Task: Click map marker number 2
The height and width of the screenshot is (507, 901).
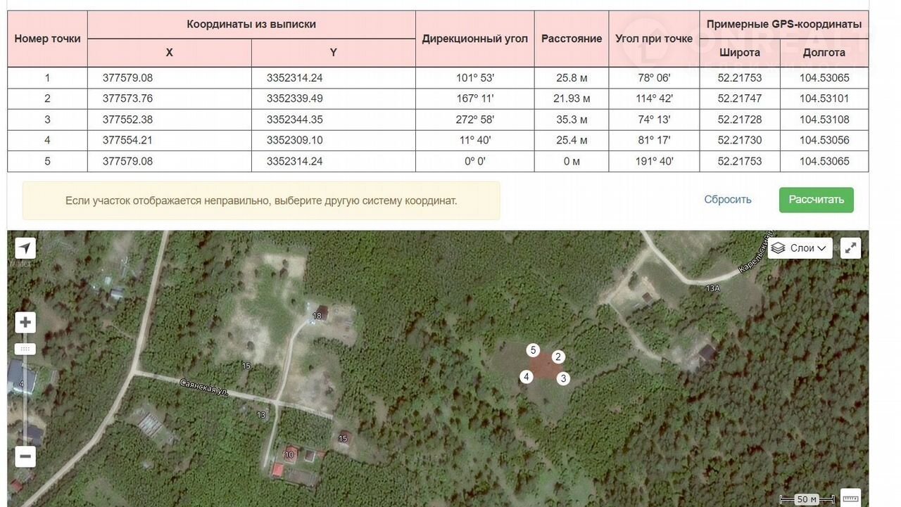Action: (x=558, y=357)
